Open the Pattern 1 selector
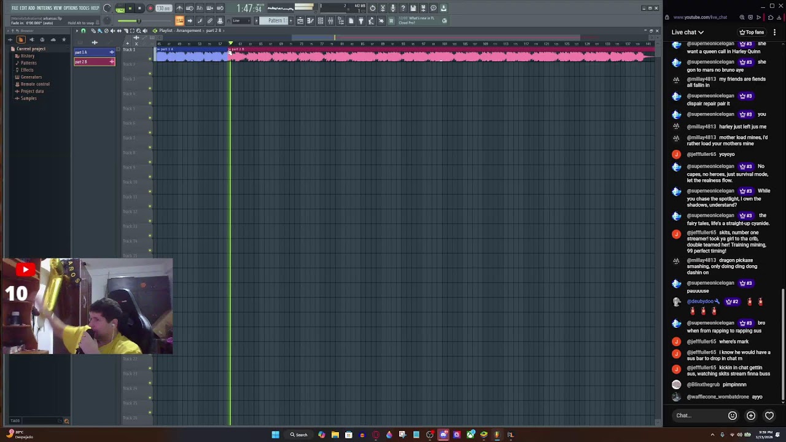Screen dimensions: 786x442 [273, 20]
